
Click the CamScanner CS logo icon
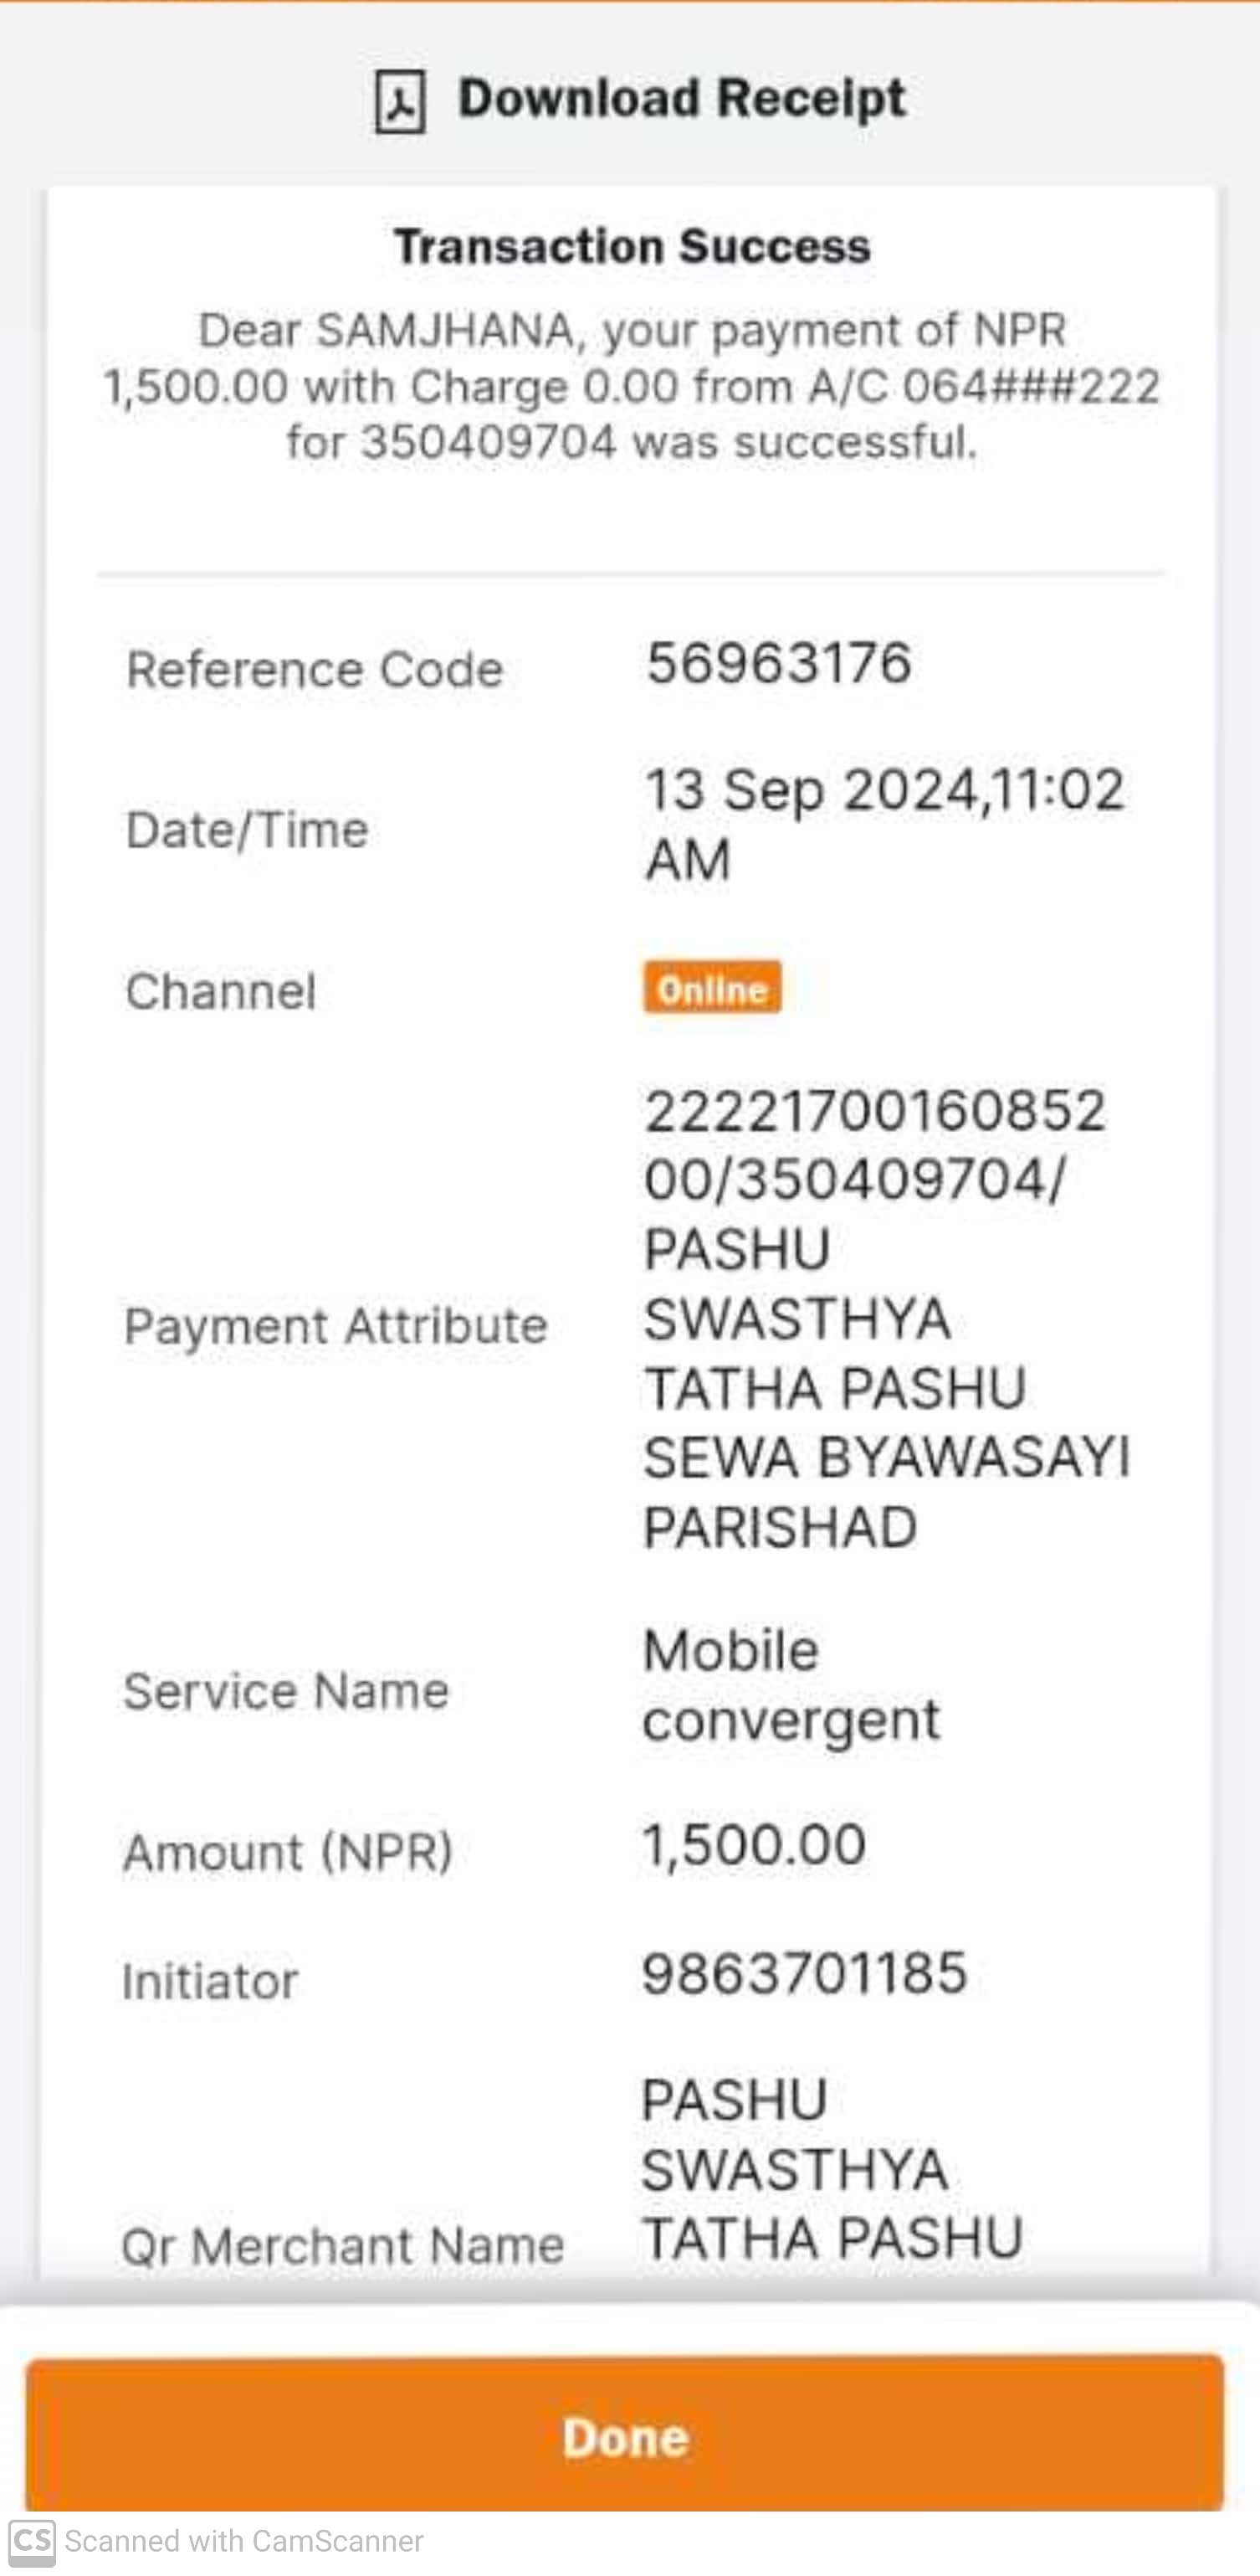pos(31,2541)
